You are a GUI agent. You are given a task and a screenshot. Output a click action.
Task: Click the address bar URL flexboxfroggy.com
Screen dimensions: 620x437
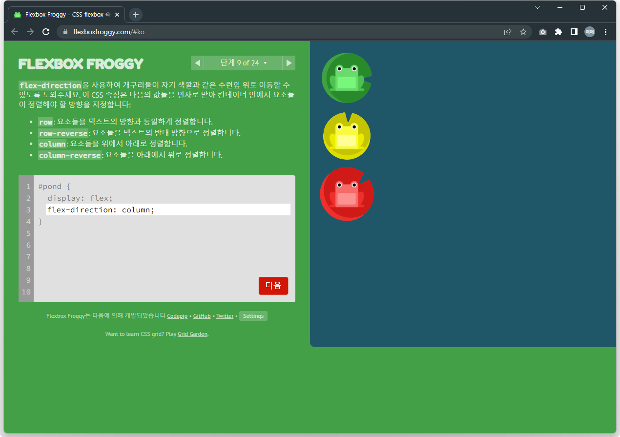tap(108, 32)
